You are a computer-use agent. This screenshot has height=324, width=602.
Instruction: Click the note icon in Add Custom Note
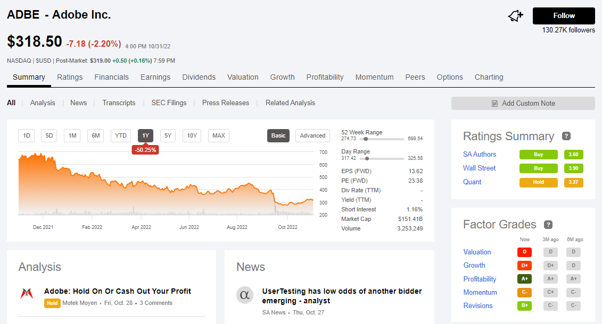[494, 104]
